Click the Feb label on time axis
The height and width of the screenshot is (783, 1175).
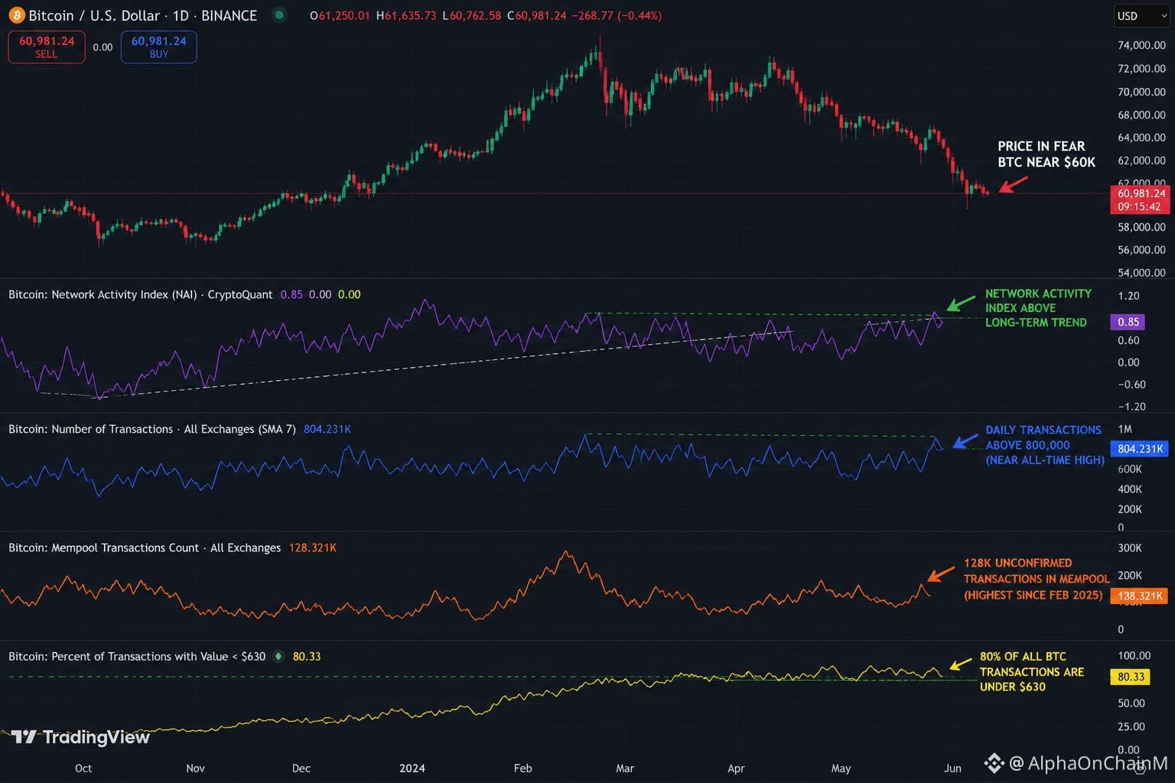(522, 768)
